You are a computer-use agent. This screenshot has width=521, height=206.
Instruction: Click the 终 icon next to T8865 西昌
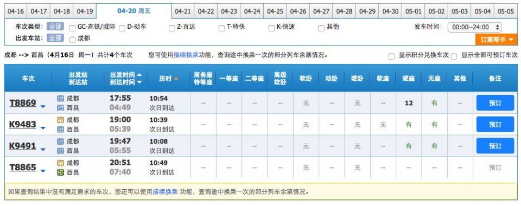[60, 172]
